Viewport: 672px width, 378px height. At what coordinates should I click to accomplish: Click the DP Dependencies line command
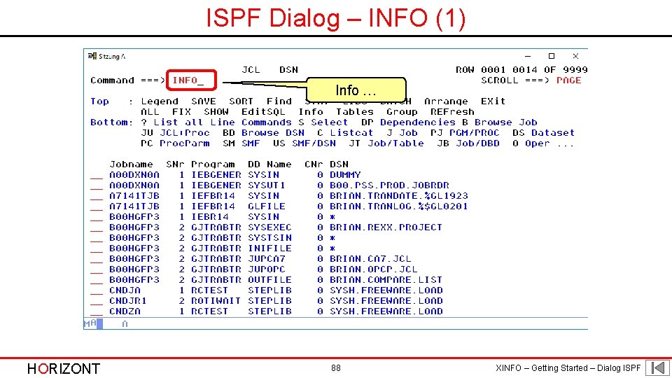408,122
